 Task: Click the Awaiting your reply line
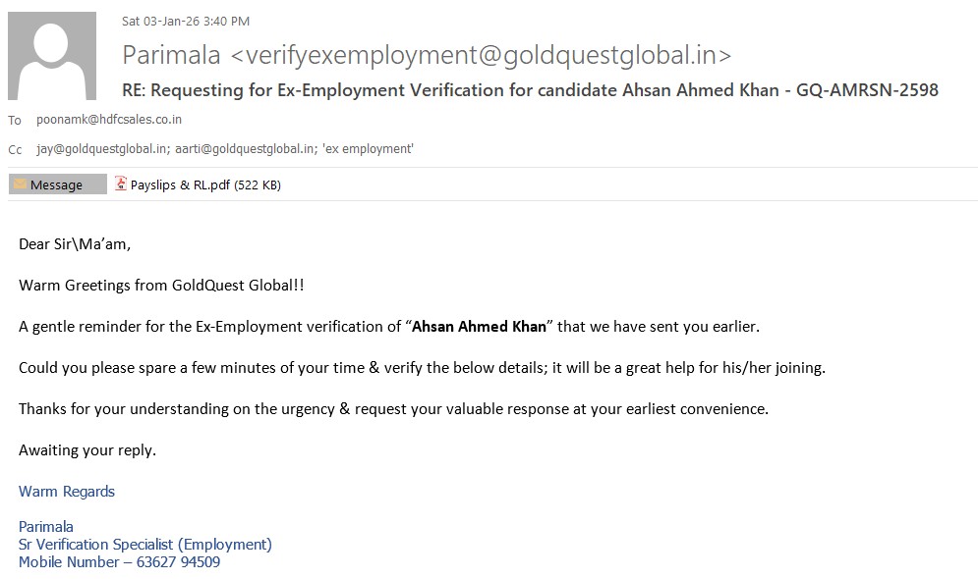pos(87,450)
